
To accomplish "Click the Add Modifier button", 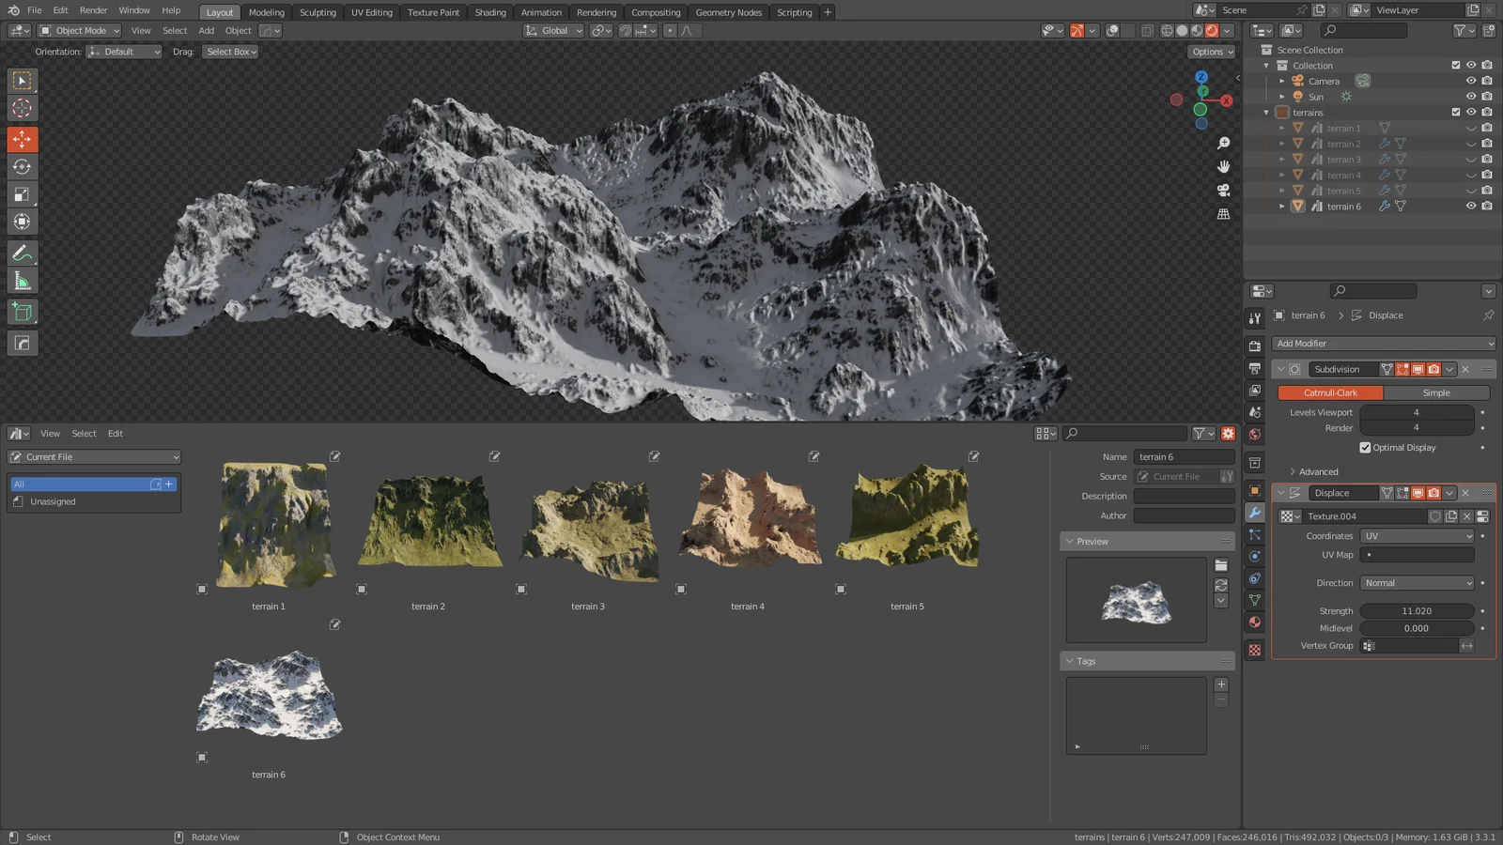I will click(1380, 344).
